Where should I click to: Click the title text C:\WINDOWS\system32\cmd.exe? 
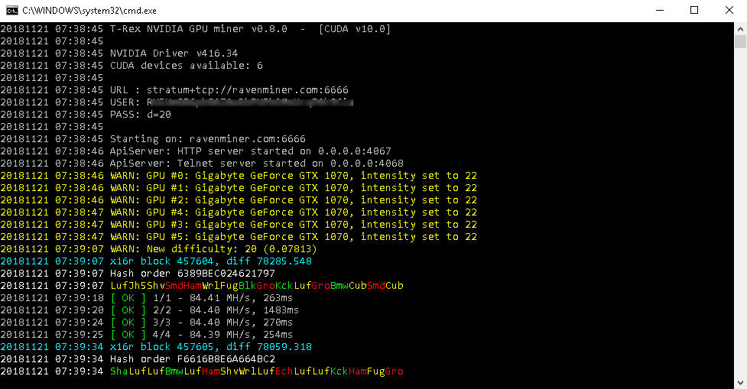[89, 11]
